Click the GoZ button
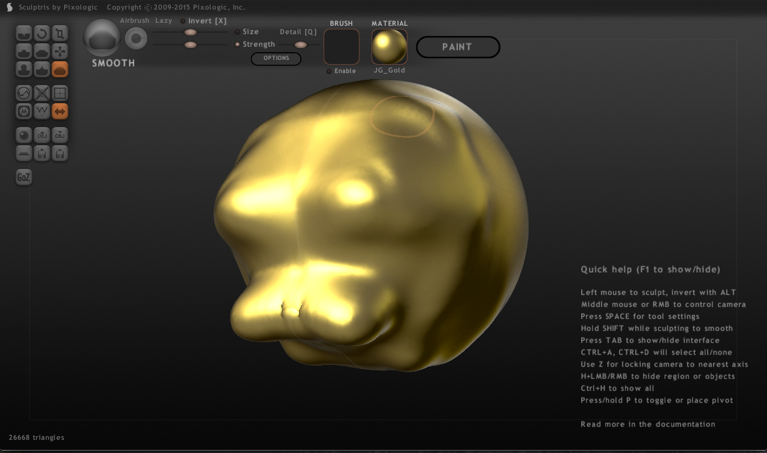Image resolution: width=767 pixels, height=453 pixels. [23, 177]
